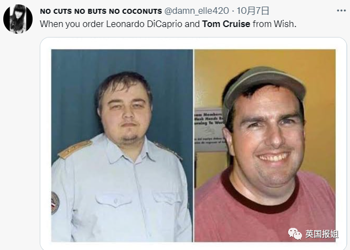Screen dimensions: 350x250
Task: Open the author's profile avatar
Action: coord(18,19)
